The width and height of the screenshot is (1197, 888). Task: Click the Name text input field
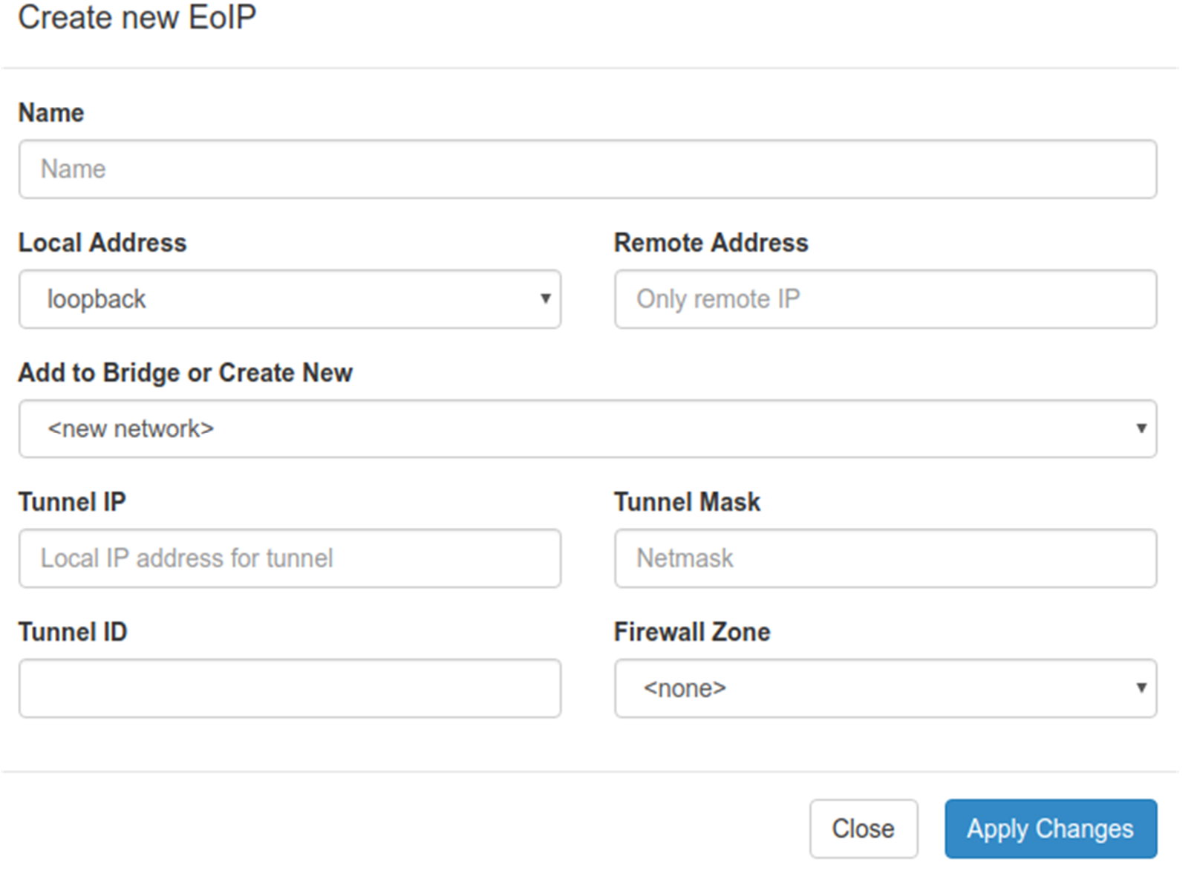pyautogui.click(x=587, y=169)
